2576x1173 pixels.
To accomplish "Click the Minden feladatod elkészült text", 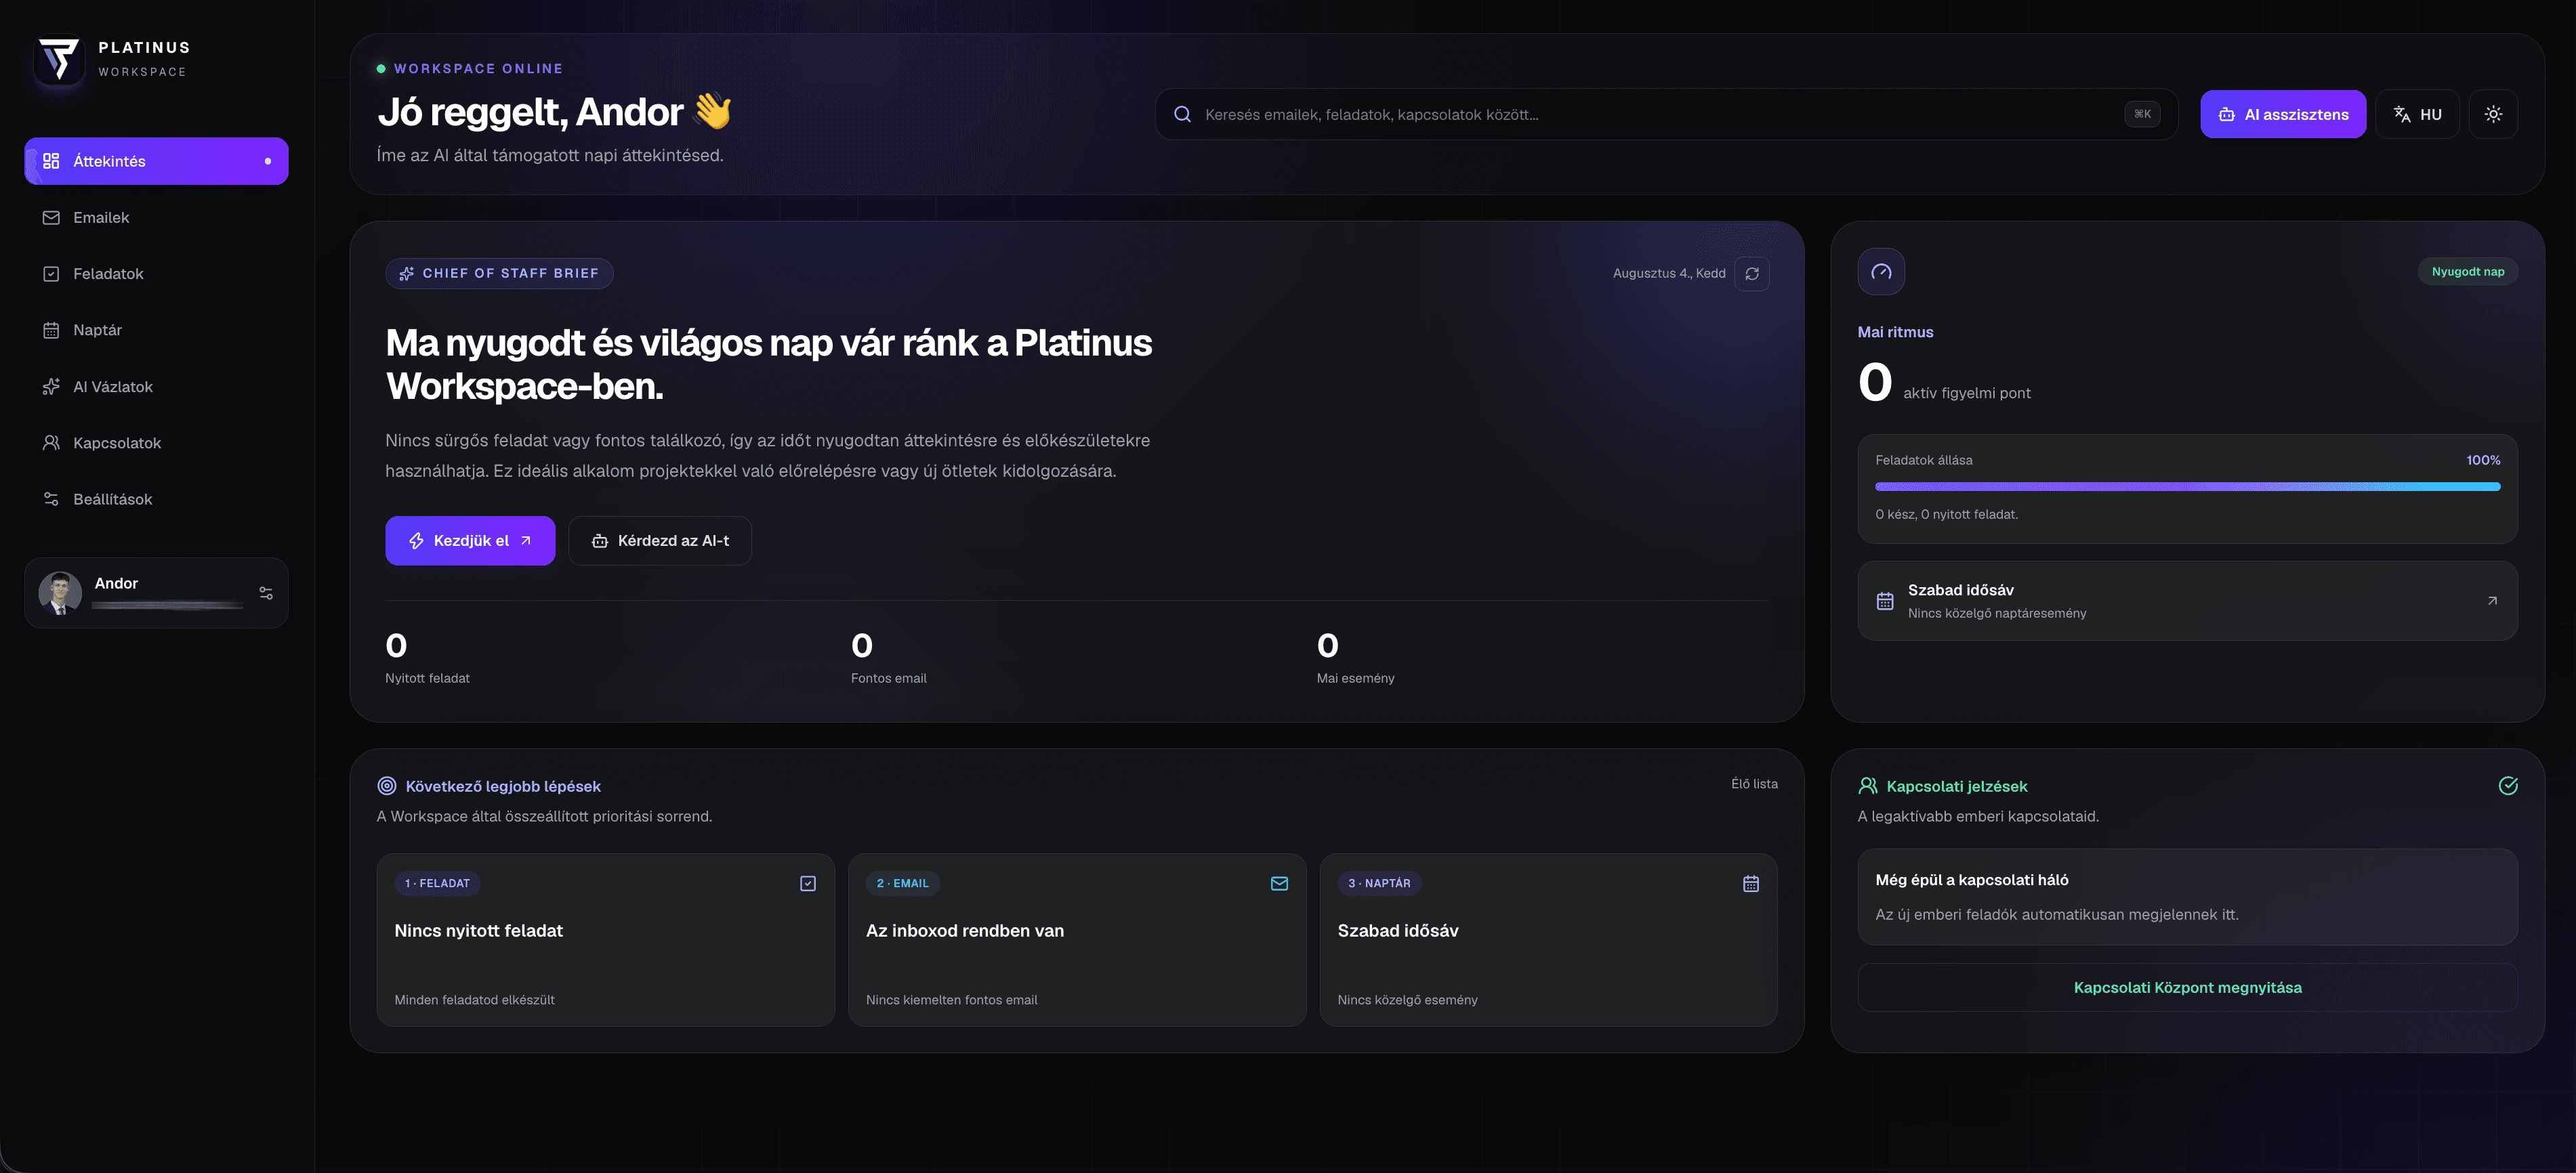I will 474,1000.
